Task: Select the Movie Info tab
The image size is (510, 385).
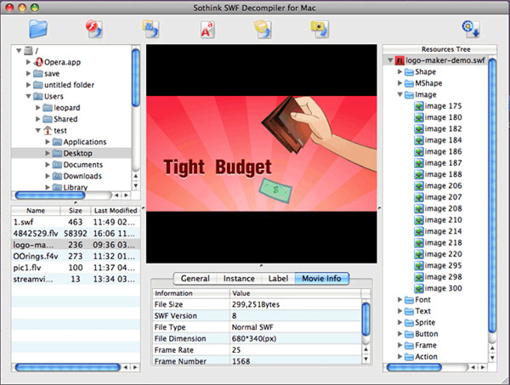Action: pos(321,279)
